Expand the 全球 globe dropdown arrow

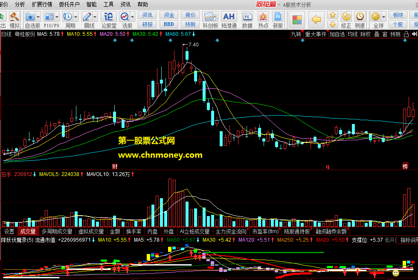[x=383, y=17]
